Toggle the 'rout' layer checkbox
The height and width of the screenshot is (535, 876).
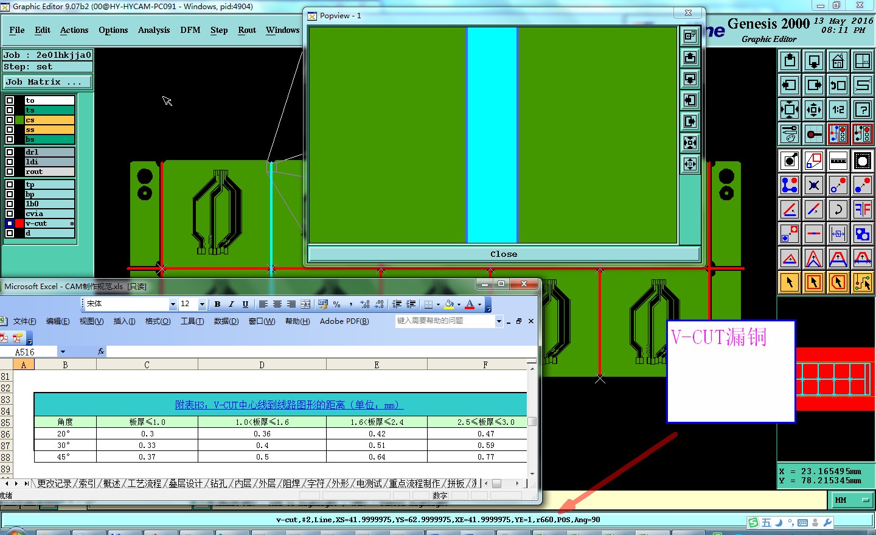[x=10, y=172]
